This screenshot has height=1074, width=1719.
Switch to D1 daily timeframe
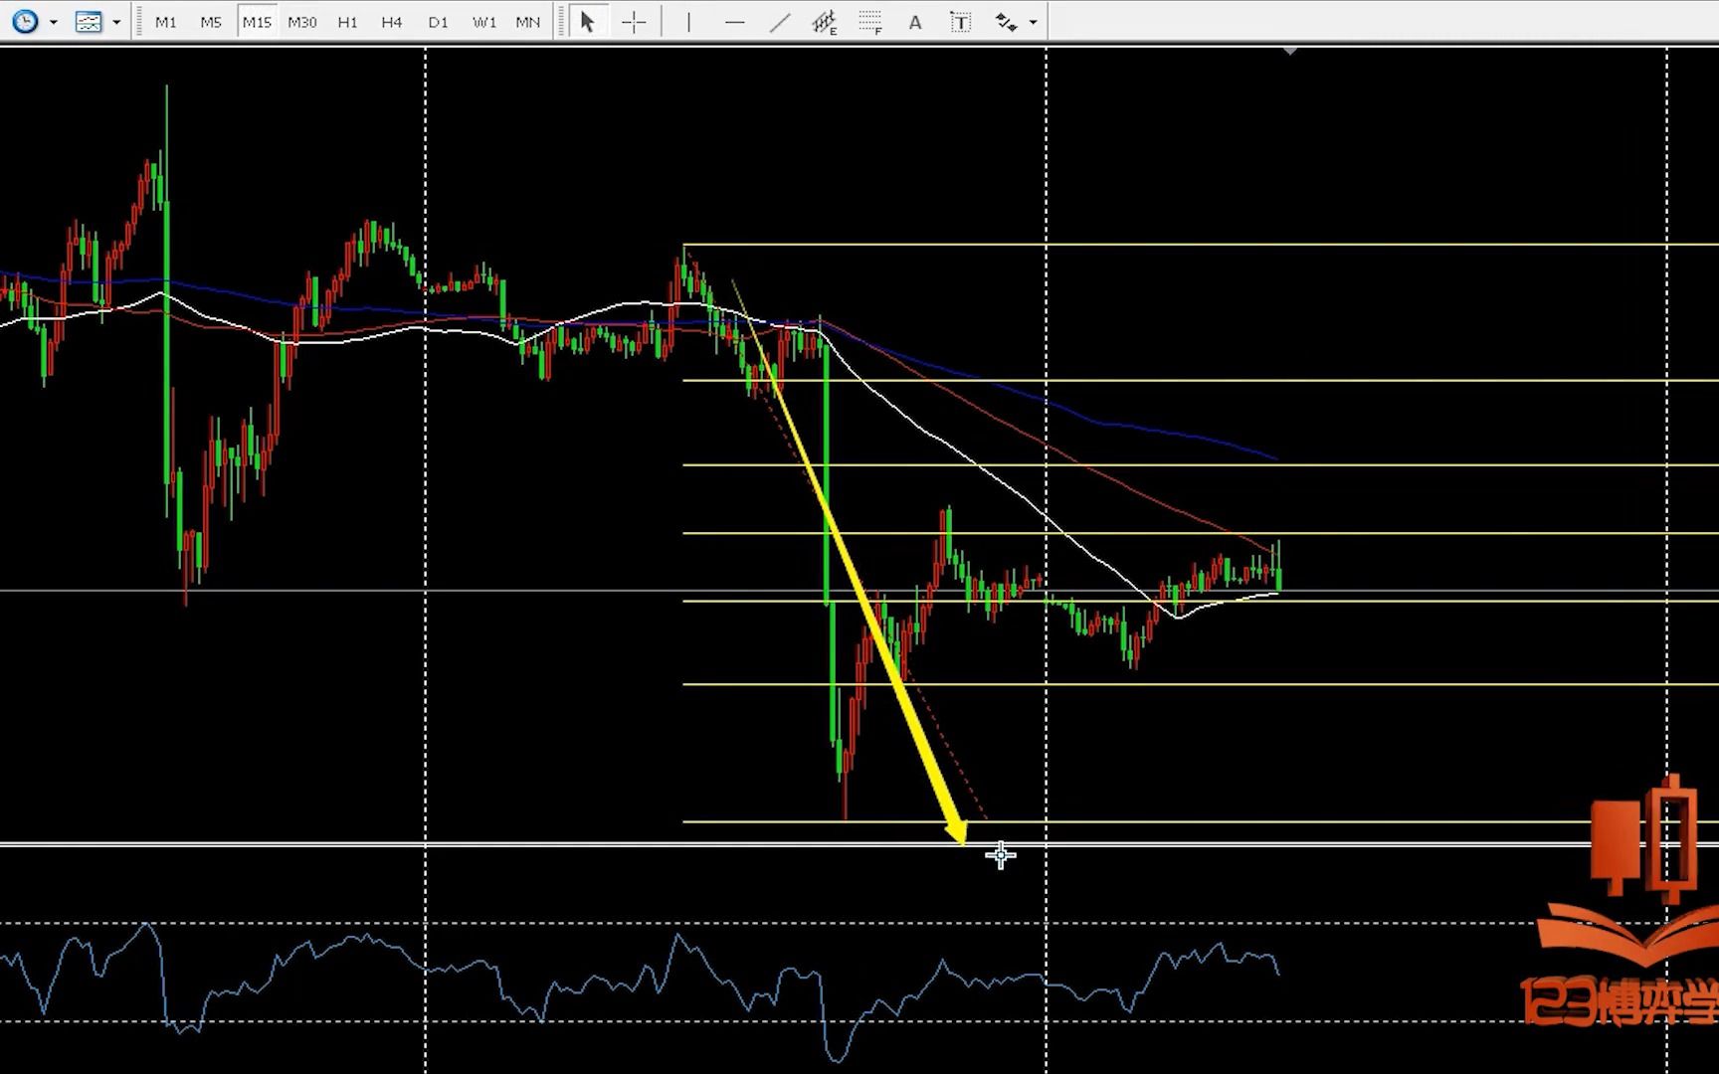click(438, 22)
